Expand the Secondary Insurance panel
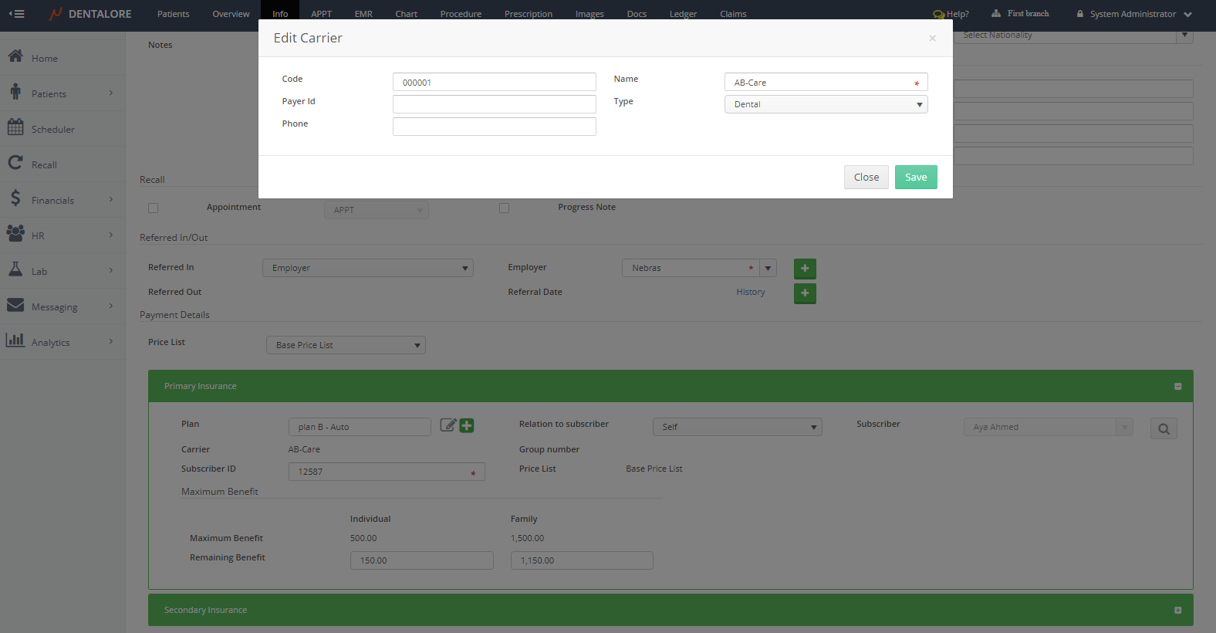This screenshot has height=633, width=1216. coord(1177,610)
